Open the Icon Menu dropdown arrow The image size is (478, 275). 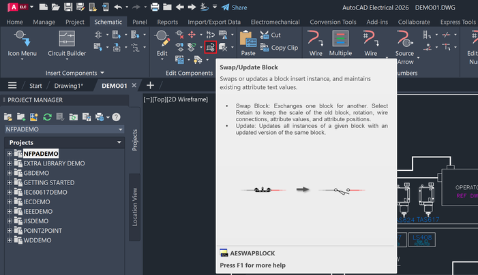click(x=22, y=59)
